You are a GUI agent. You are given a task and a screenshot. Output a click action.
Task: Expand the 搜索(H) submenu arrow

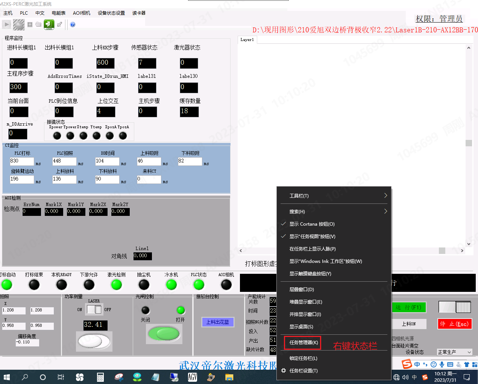pyautogui.click(x=385, y=211)
